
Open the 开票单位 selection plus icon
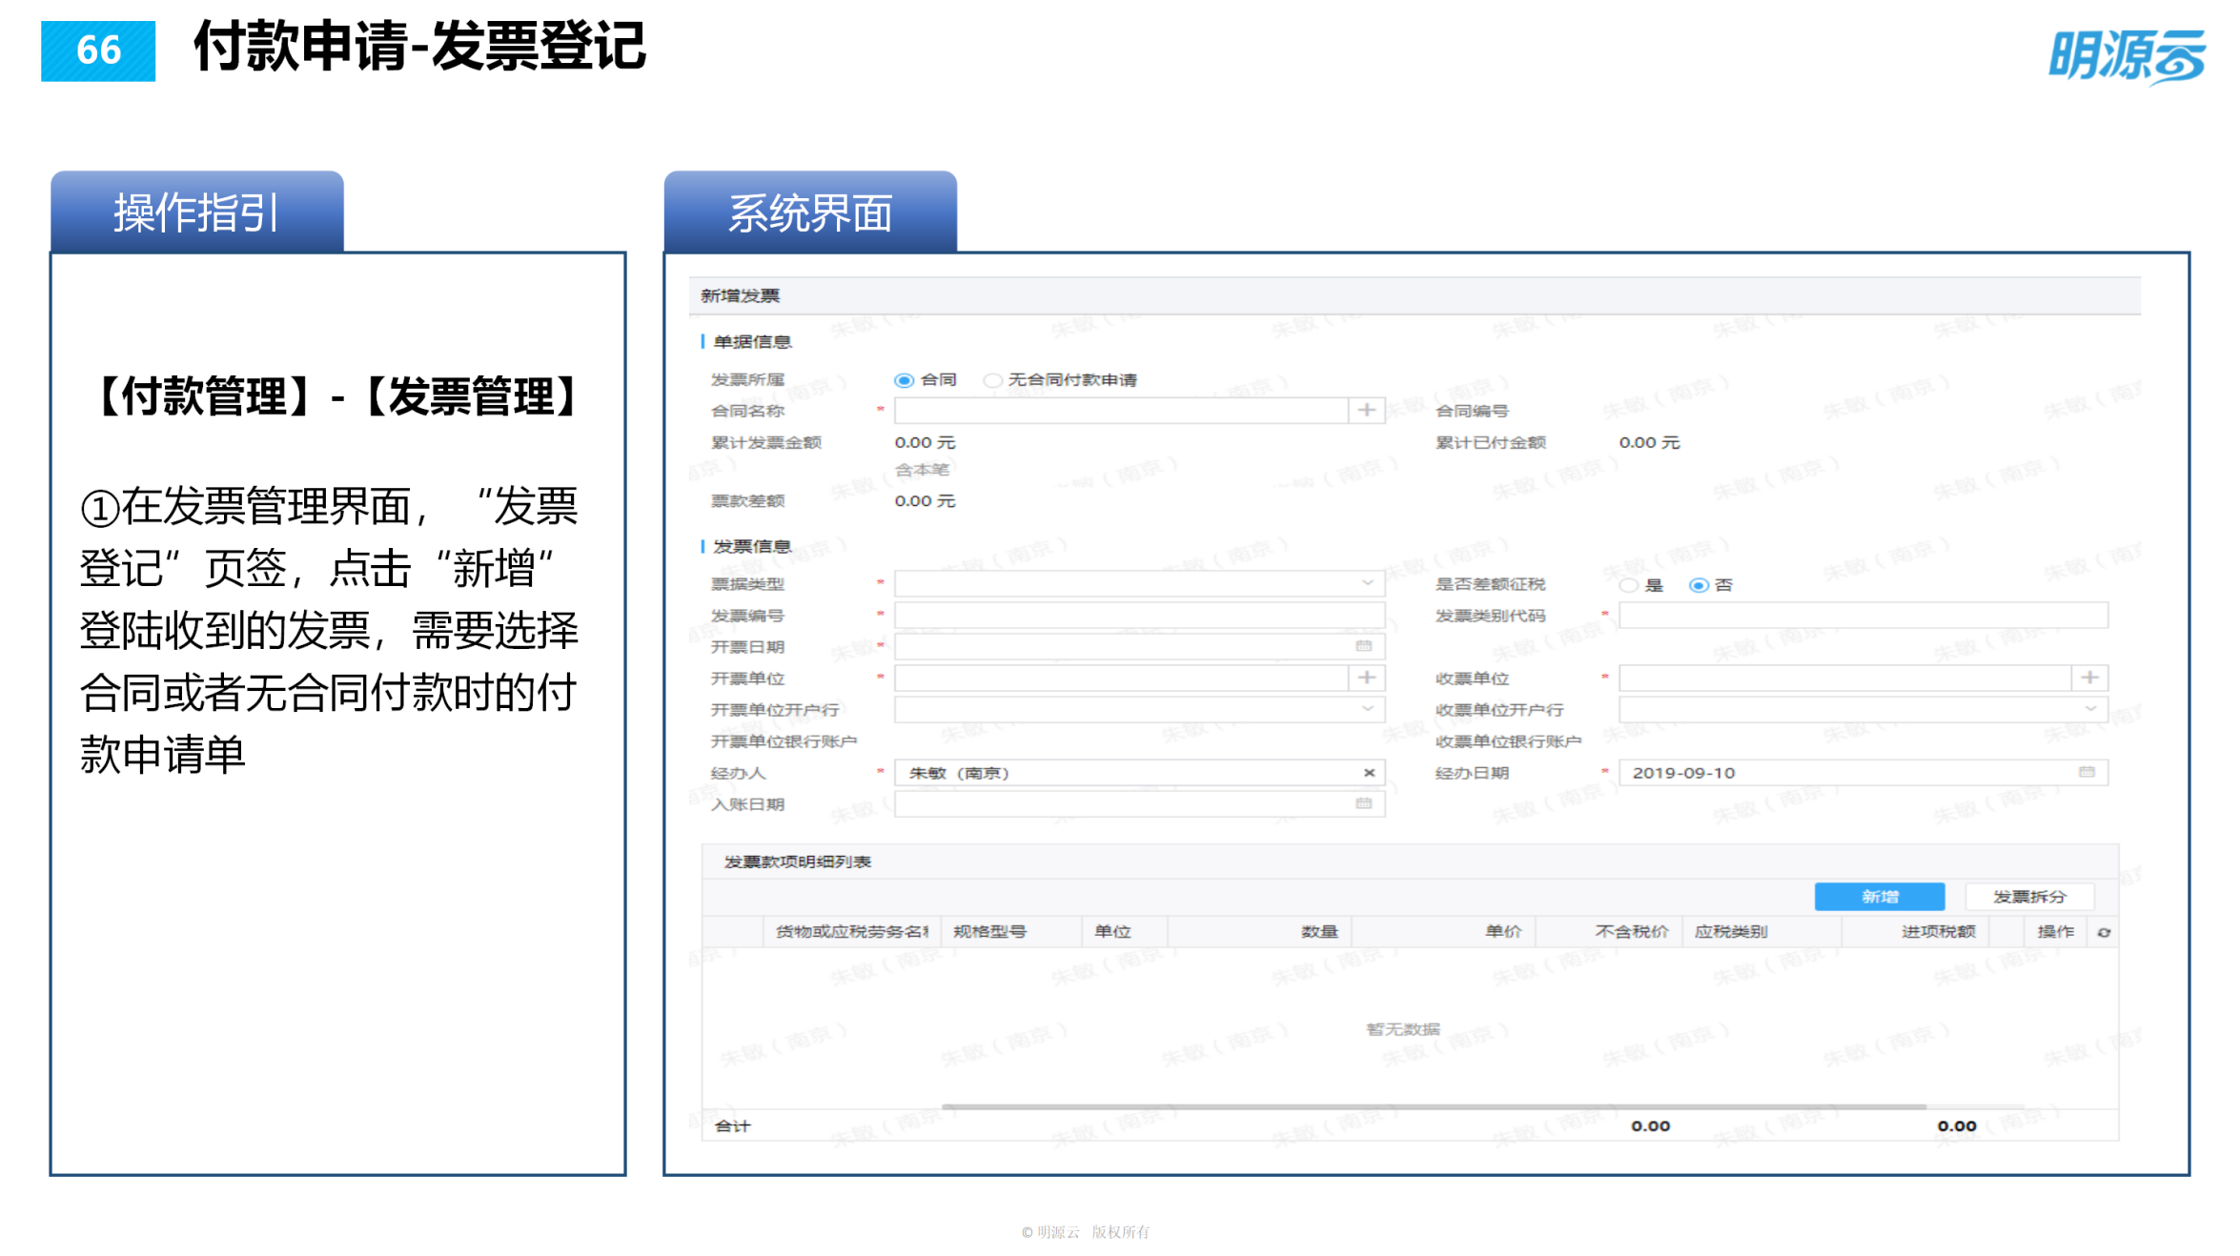1367,678
